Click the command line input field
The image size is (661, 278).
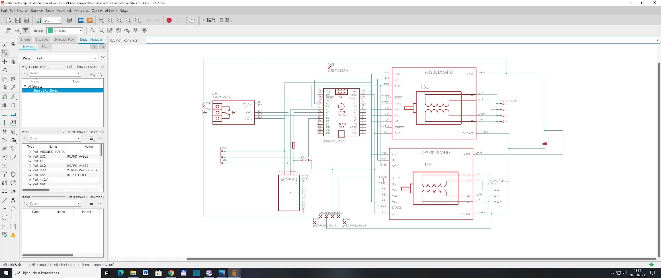point(401,40)
